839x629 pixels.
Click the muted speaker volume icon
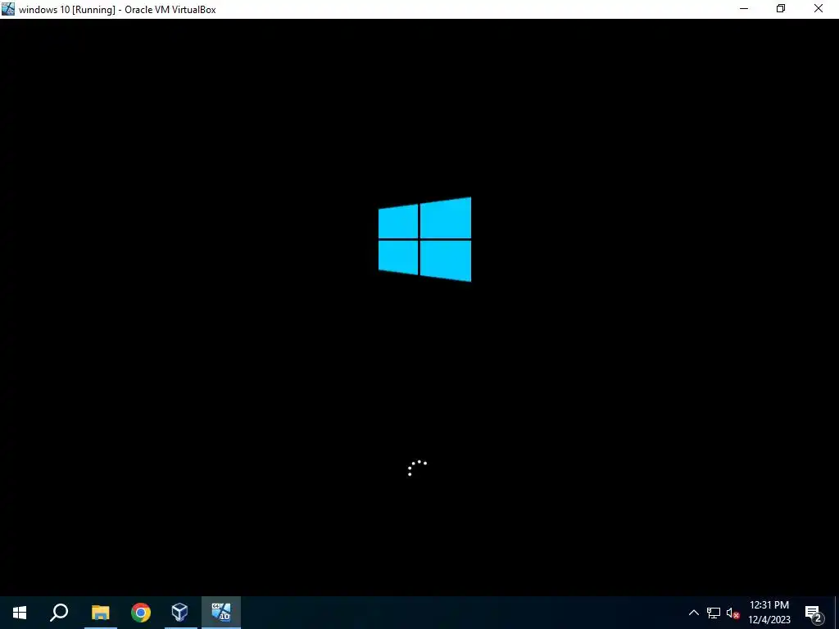pos(733,613)
